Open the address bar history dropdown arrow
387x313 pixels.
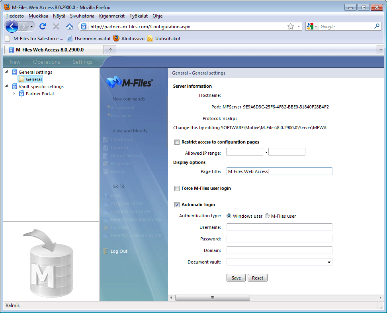[299, 26]
